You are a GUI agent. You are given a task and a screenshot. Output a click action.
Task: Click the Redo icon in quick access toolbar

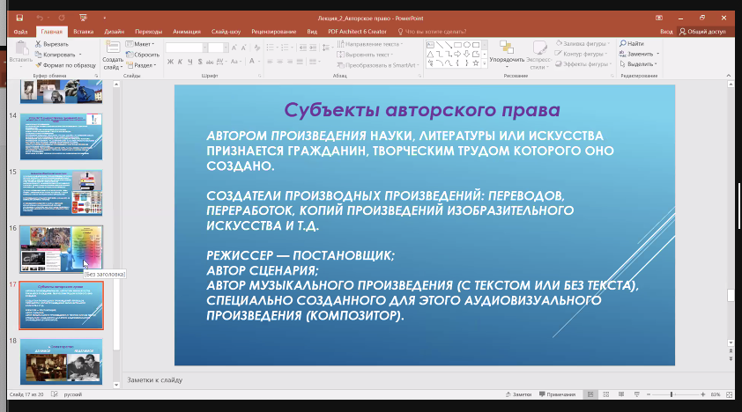coord(62,18)
